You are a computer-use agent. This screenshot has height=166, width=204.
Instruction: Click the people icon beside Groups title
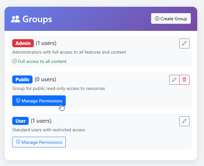coord(15,19)
